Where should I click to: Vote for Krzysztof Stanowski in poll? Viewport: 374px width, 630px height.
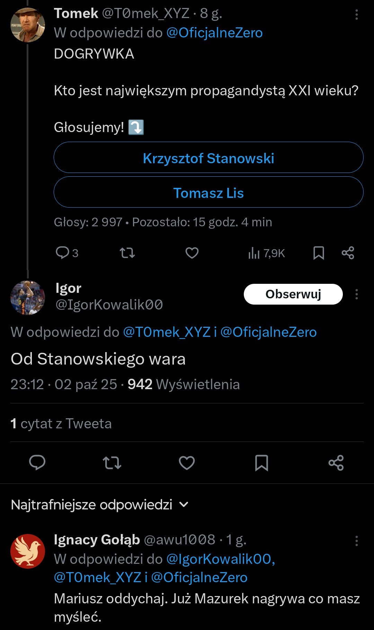click(x=208, y=158)
